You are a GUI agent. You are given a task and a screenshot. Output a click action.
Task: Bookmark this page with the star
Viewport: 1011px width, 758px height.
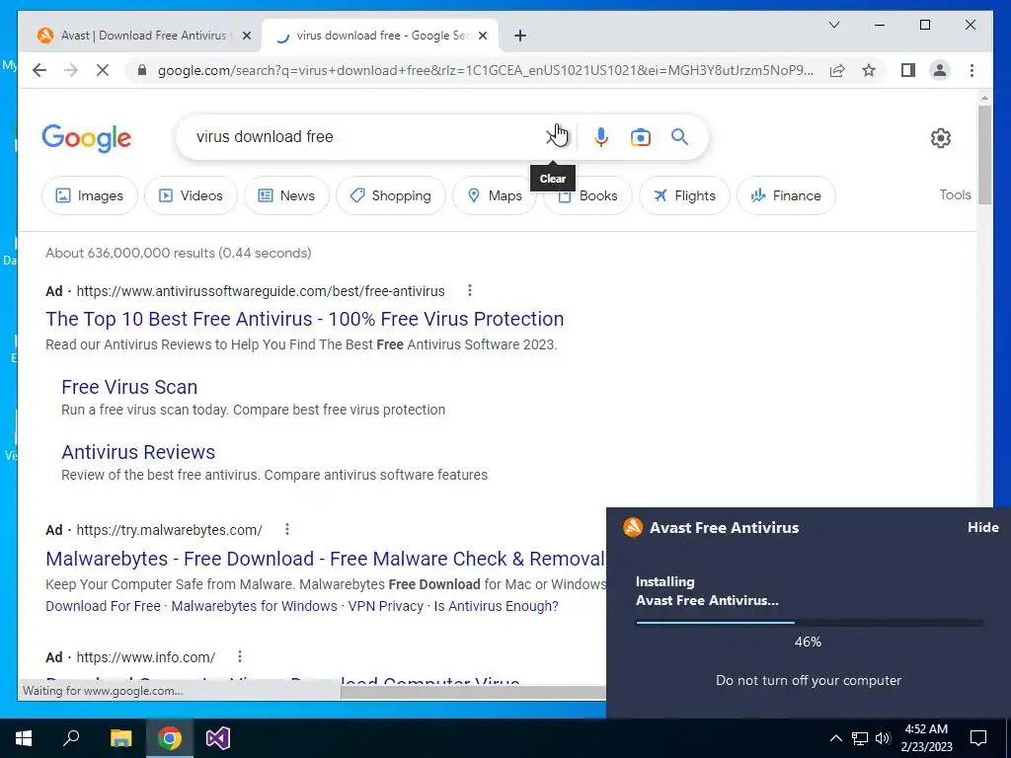pos(869,70)
